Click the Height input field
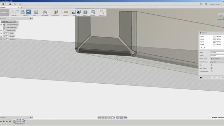The image size is (224, 126). pyautogui.click(x=217, y=52)
